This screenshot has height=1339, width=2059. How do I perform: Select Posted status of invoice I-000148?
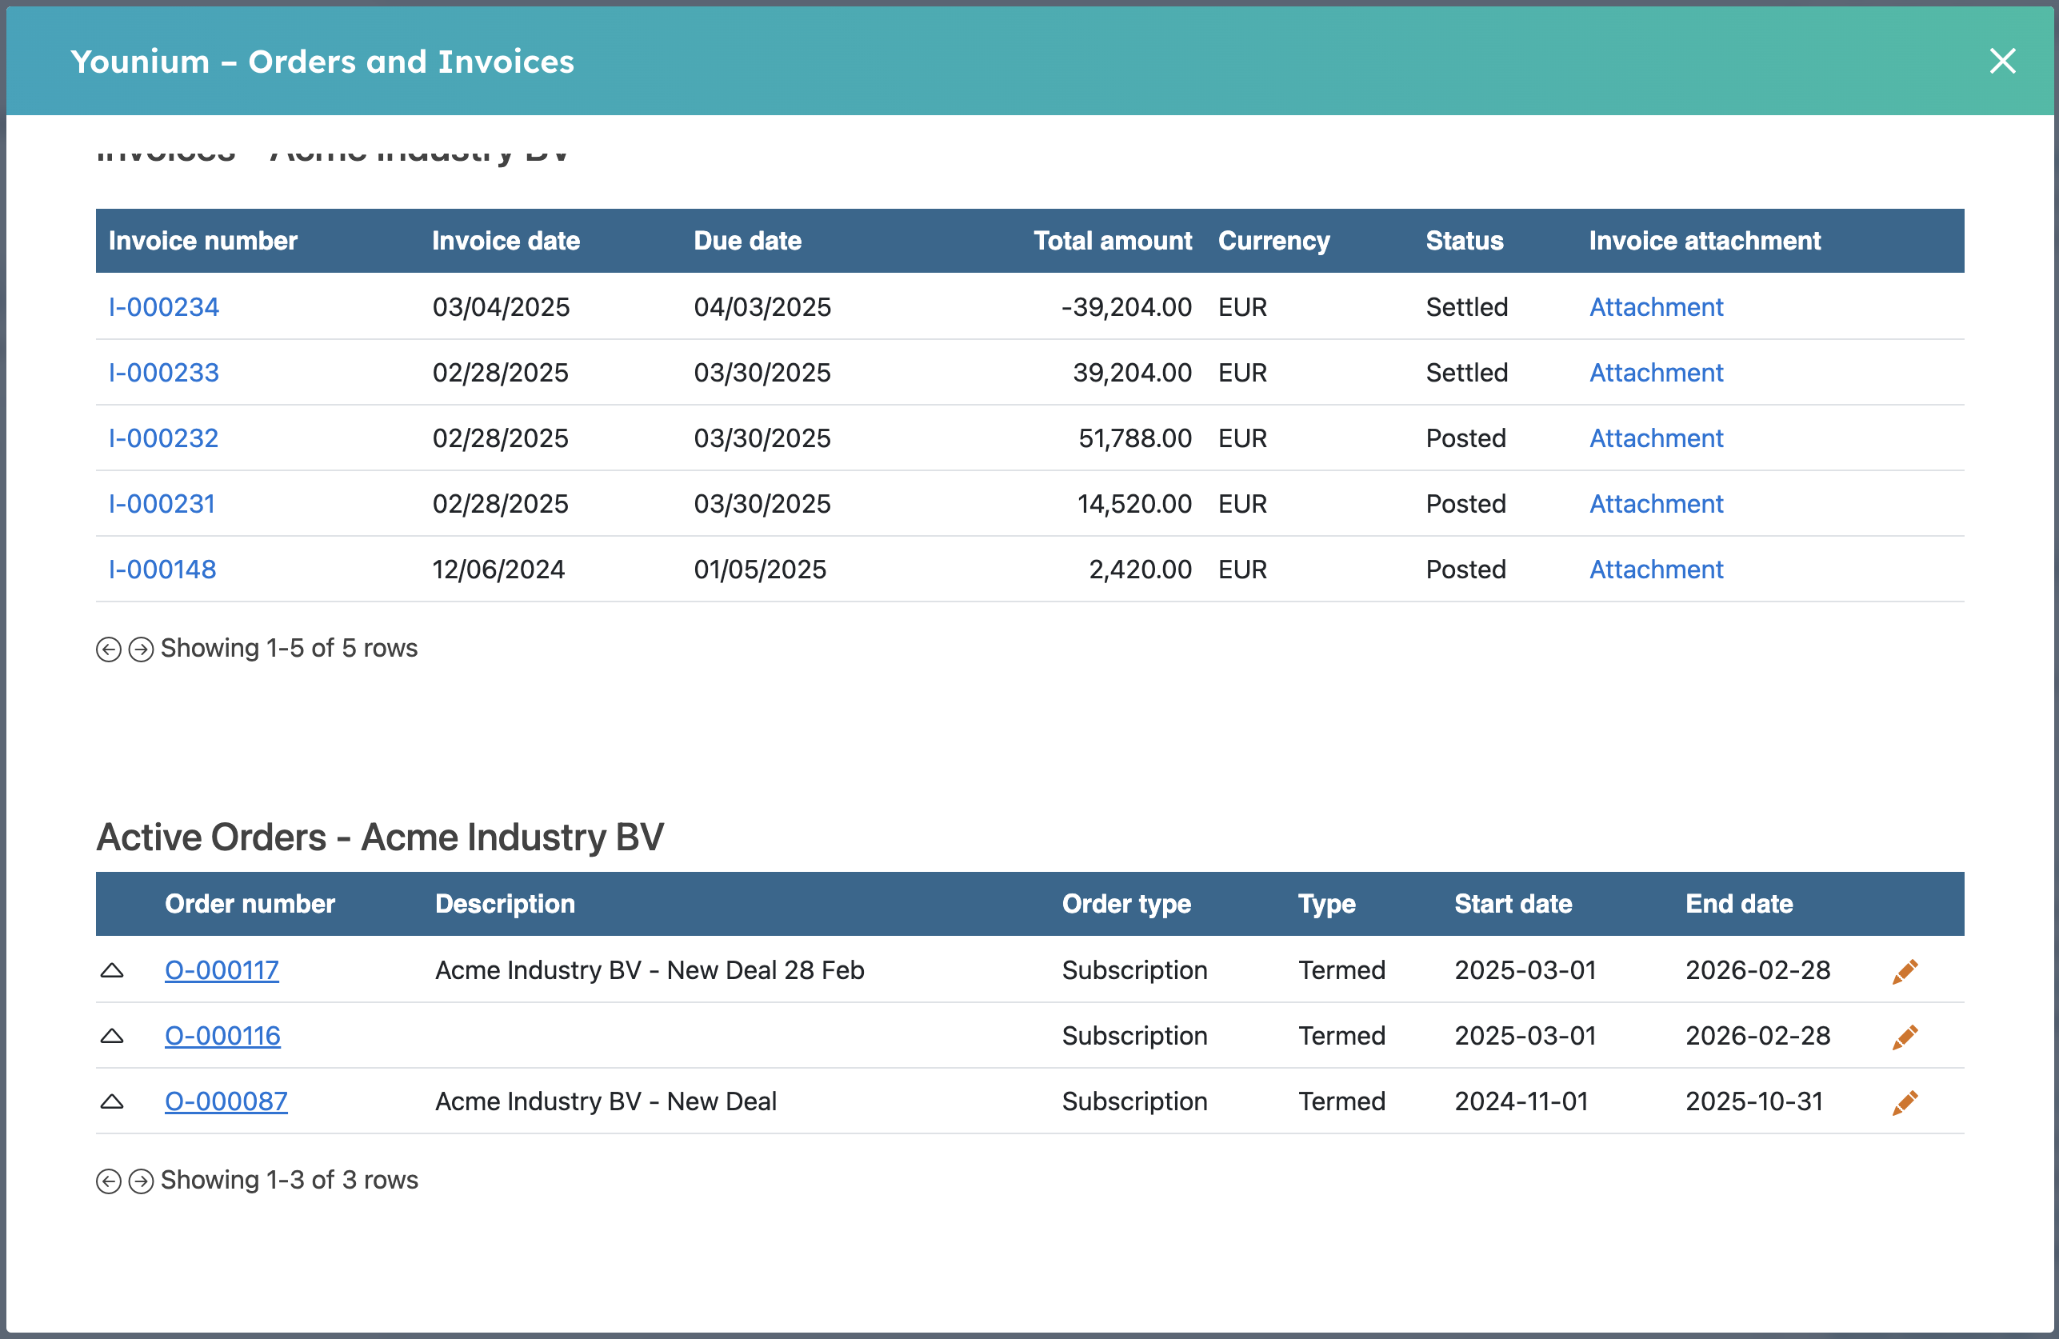(x=1465, y=570)
